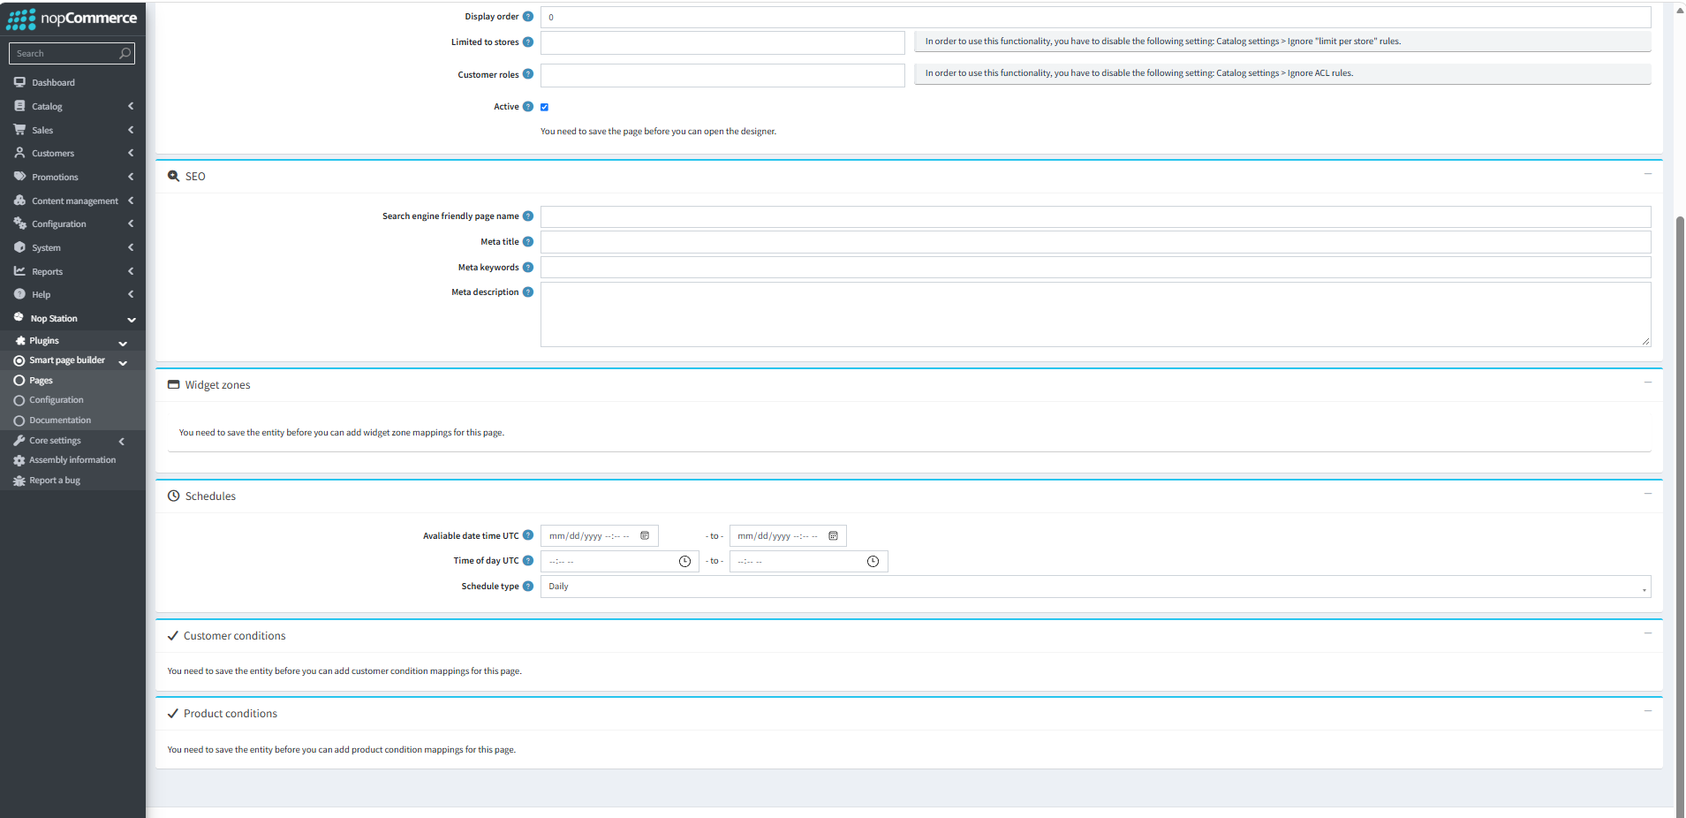This screenshot has width=1686, height=818.
Task: Open Pages under Smart page builder
Action: [72, 381]
